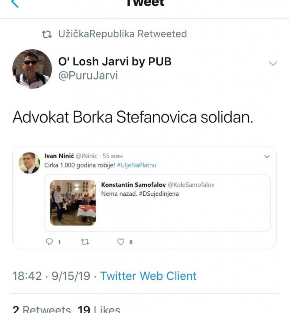
Task: View the 2 Retweets list
Action: click(42, 309)
